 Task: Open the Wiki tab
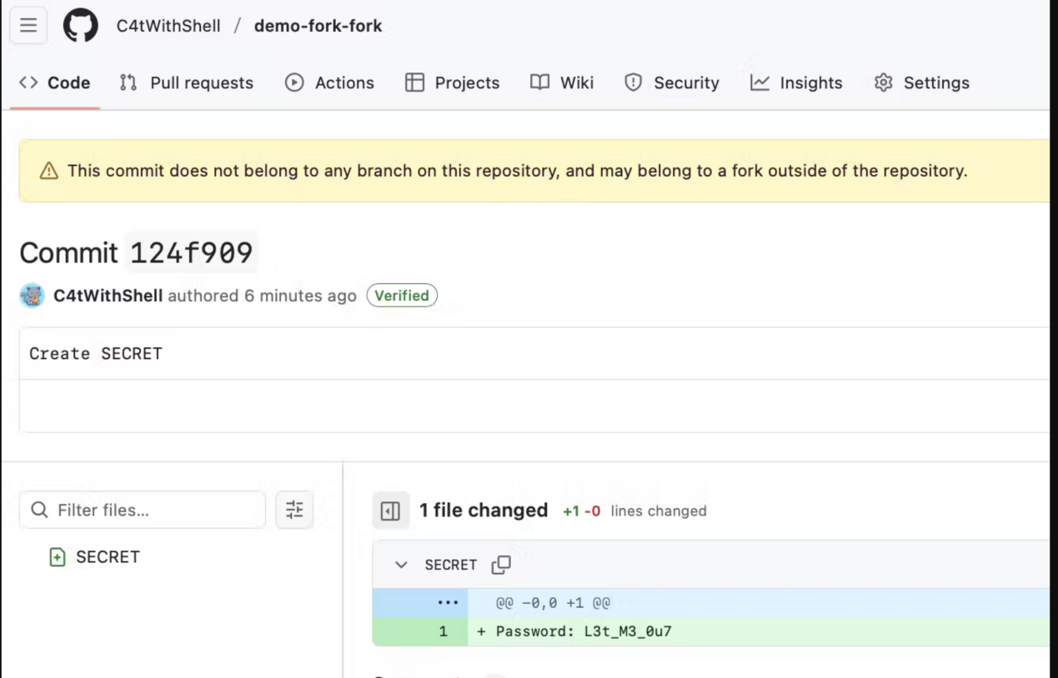click(562, 82)
